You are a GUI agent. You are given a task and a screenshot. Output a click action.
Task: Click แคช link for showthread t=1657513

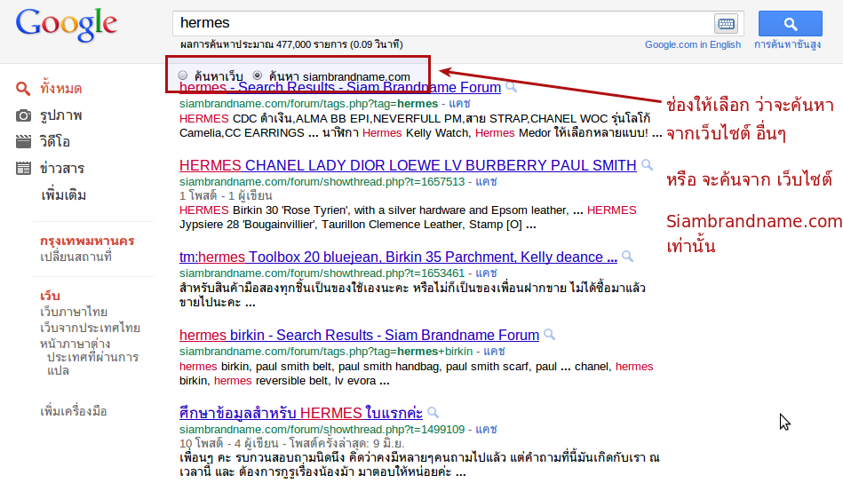[x=487, y=182]
